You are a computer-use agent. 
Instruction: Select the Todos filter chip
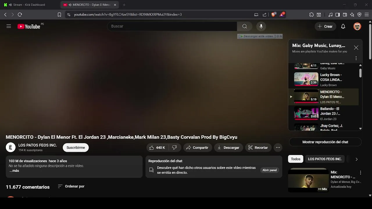click(x=296, y=159)
